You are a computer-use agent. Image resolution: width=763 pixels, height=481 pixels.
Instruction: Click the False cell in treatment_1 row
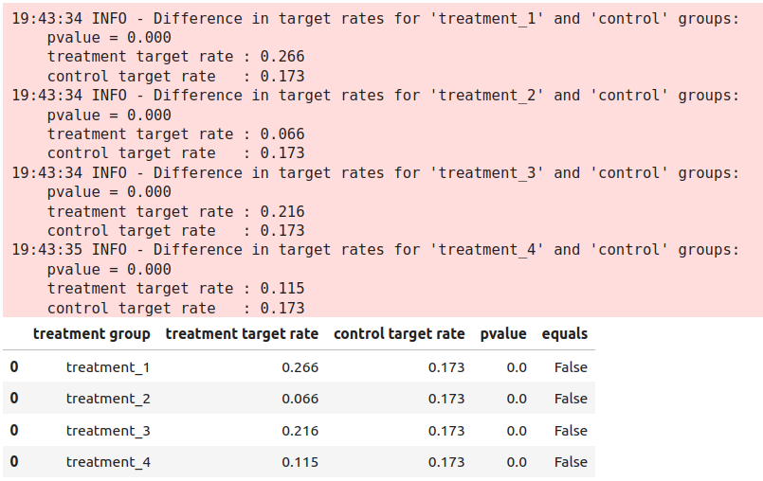[571, 367]
